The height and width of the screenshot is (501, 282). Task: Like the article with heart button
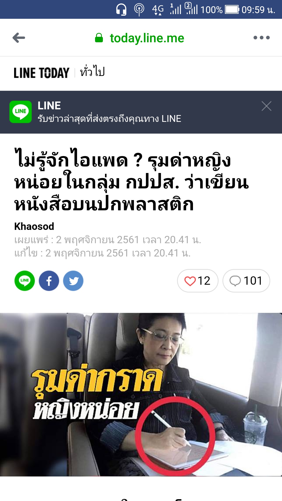coord(198,281)
